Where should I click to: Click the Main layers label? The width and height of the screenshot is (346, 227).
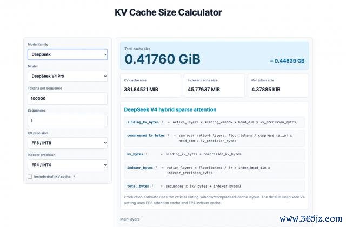pos(130,219)
